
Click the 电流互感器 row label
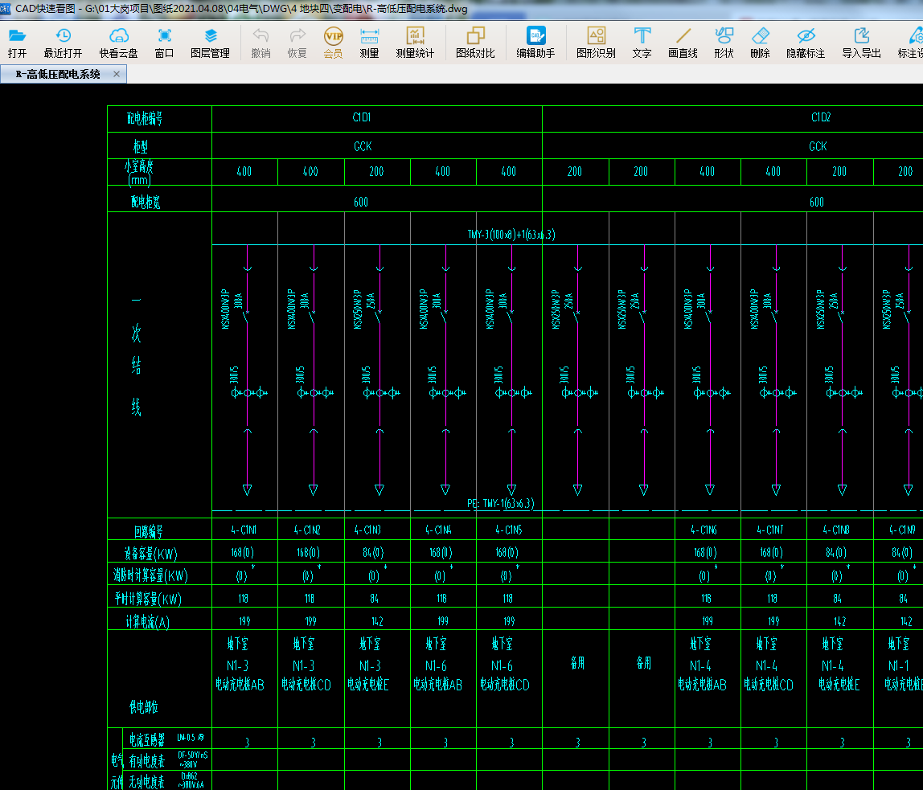147,740
